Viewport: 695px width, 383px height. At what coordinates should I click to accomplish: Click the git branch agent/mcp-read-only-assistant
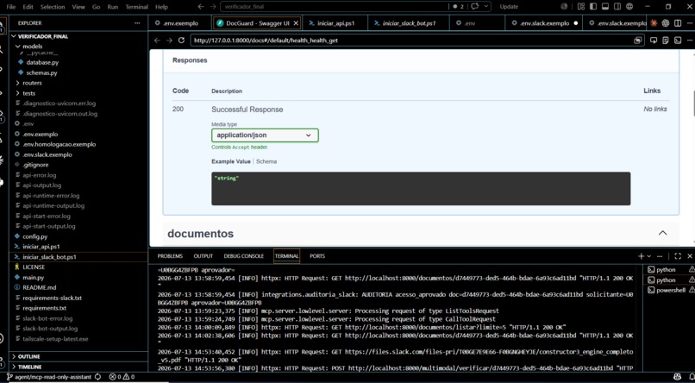49,377
